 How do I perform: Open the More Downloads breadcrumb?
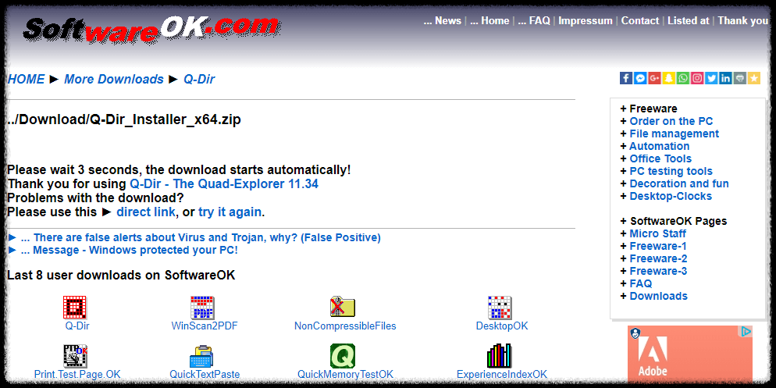click(114, 79)
